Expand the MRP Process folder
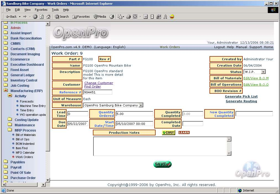This screenshot has width=280, height=194. 10,130
